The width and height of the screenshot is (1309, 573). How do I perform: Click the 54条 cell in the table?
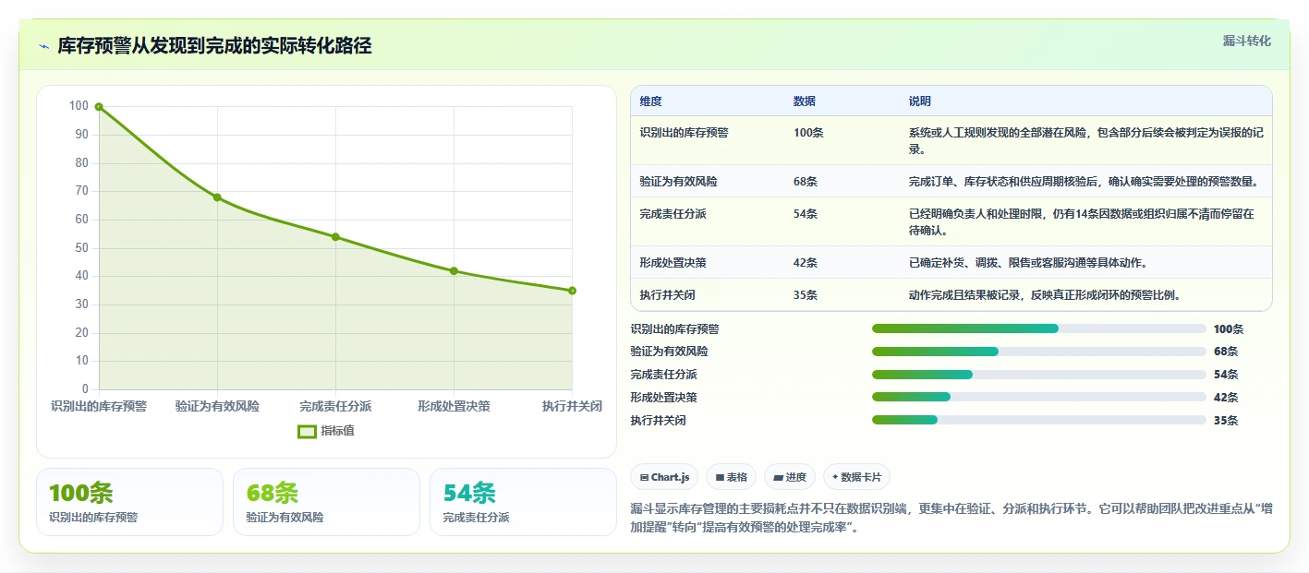(806, 214)
